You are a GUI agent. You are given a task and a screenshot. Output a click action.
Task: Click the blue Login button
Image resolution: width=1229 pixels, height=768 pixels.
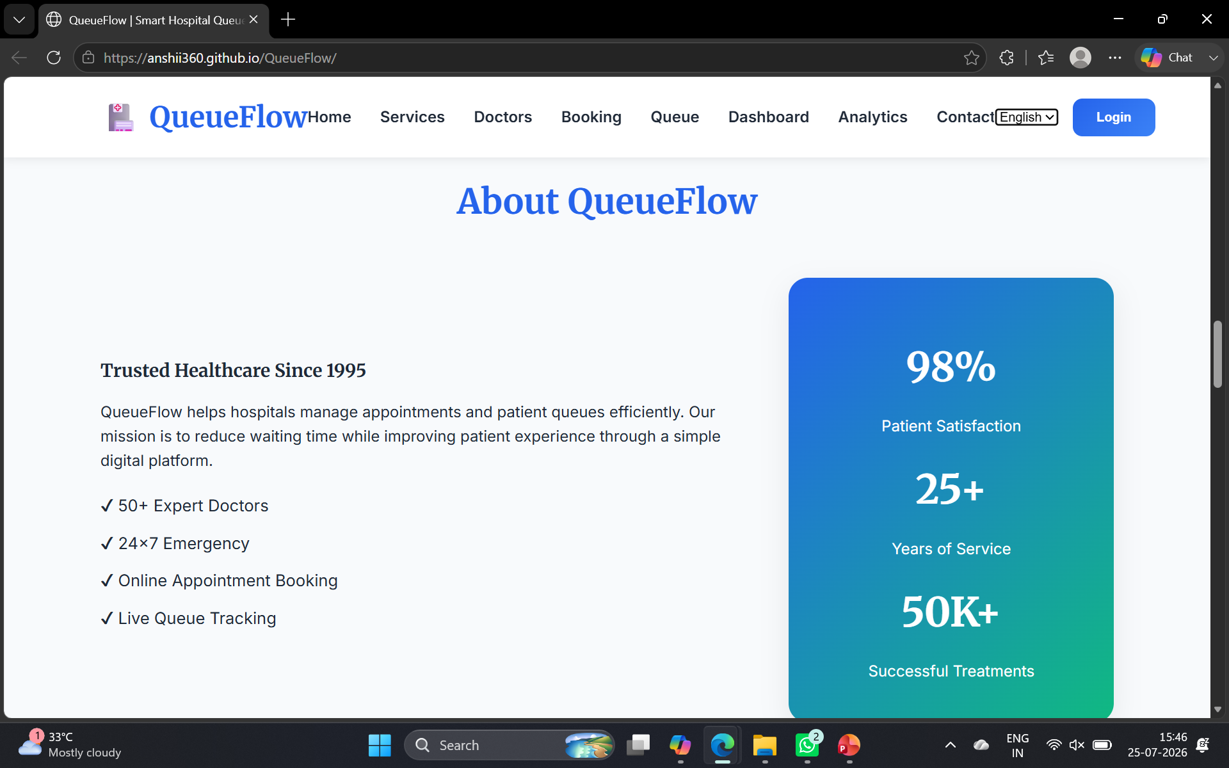coord(1114,117)
